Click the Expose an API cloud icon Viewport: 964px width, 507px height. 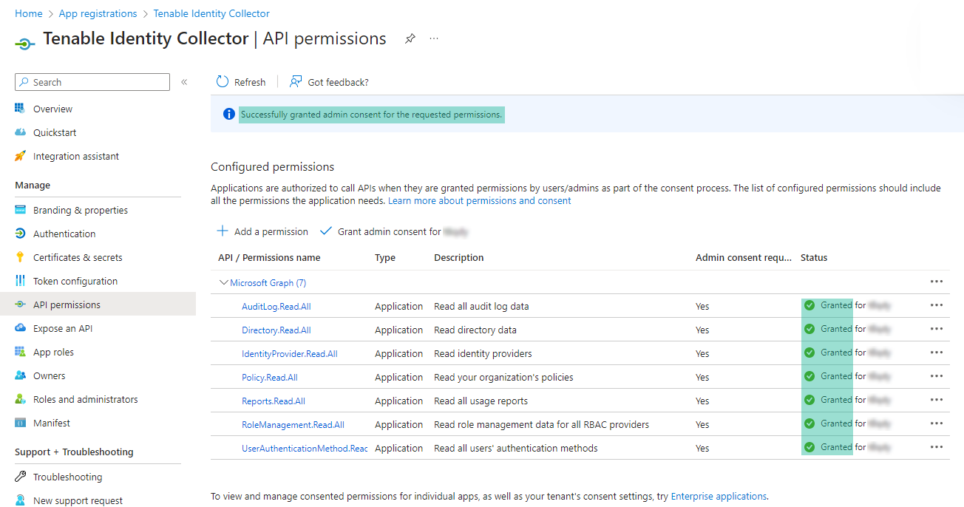(20, 328)
